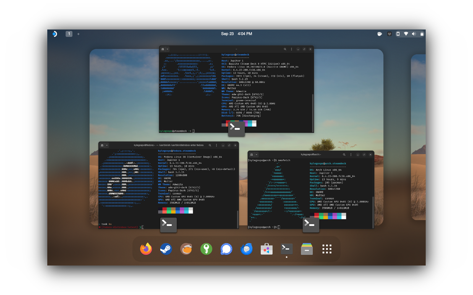Open the kebab menu in arch terminal
Screen dimensions: 473x295
[351, 154]
